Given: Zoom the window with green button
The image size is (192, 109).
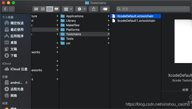Looking at the screenshot, I should click(x=13, y=3).
